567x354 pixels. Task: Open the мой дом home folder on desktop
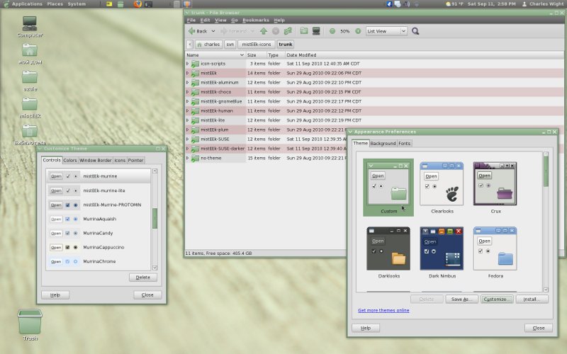[30, 50]
